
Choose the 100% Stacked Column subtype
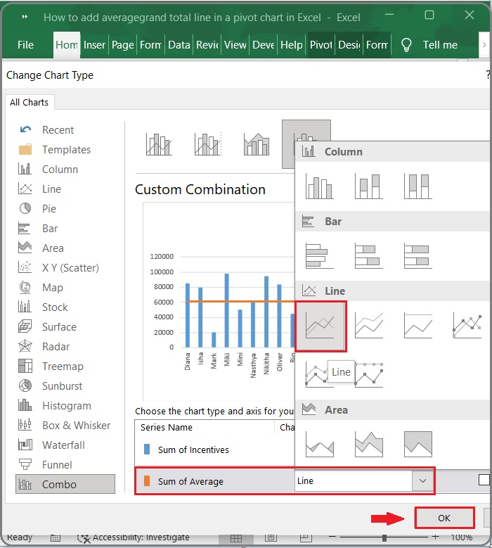(417, 186)
